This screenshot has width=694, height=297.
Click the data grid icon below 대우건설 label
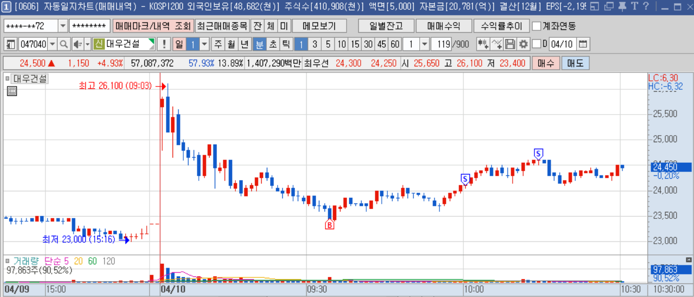(12, 91)
